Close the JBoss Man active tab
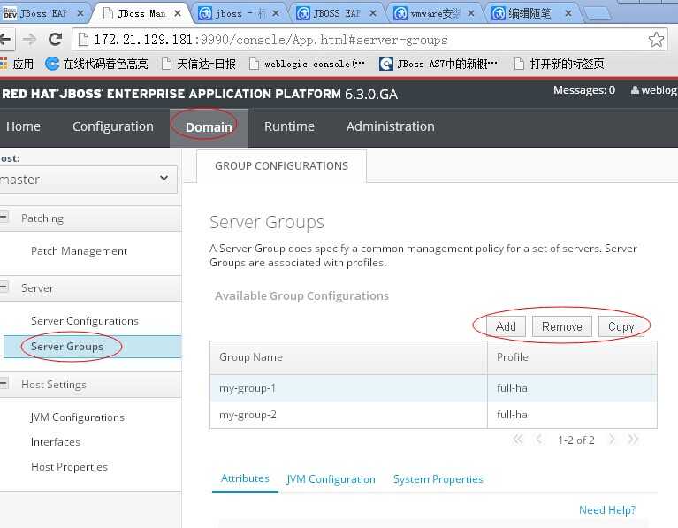The height and width of the screenshot is (528, 678). (x=178, y=14)
